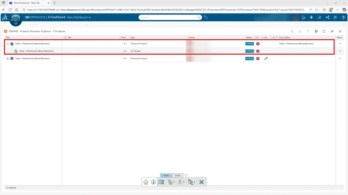Click the ENOVIA widget orange icon

(x=6, y=31)
